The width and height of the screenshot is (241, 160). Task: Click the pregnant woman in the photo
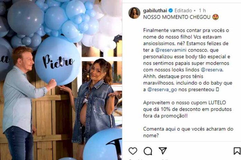pyautogui.click(x=94, y=104)
